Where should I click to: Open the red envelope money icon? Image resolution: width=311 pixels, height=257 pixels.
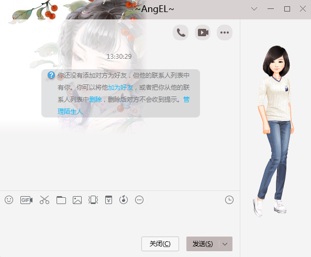coord(108,200)
